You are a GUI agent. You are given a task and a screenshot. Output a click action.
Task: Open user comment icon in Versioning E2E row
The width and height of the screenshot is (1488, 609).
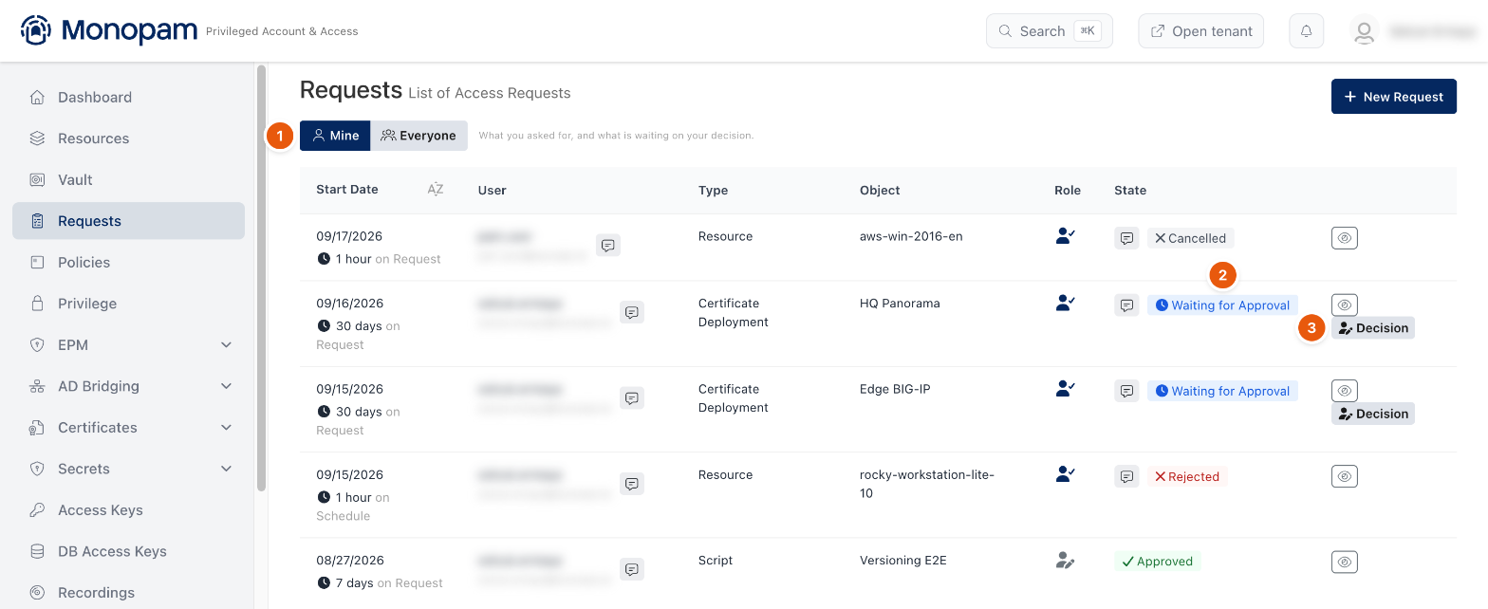coord(632,569)
